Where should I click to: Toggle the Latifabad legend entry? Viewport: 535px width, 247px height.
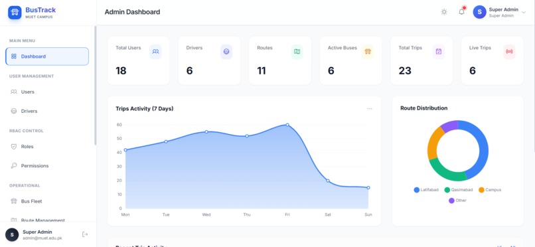[426, 190]
